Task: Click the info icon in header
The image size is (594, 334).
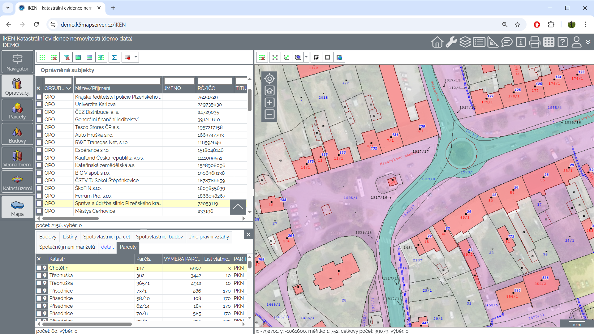Action: pyautogui.click(x=521, y=42)
